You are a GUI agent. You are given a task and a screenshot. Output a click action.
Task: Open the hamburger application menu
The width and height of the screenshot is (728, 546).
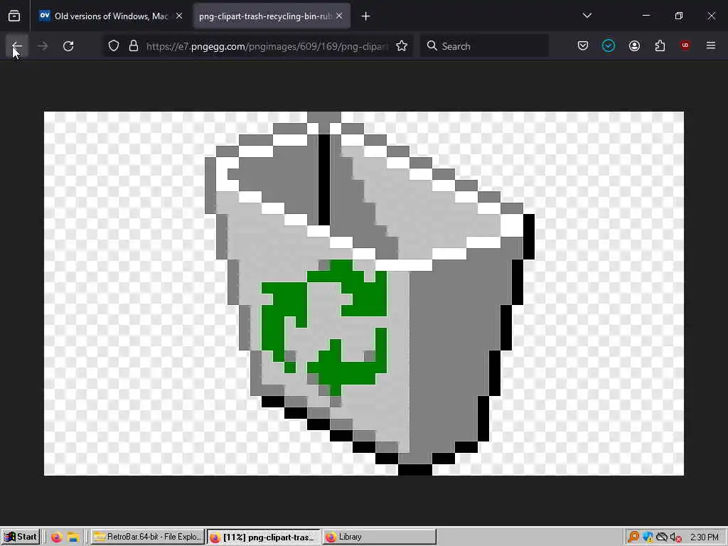711,45
